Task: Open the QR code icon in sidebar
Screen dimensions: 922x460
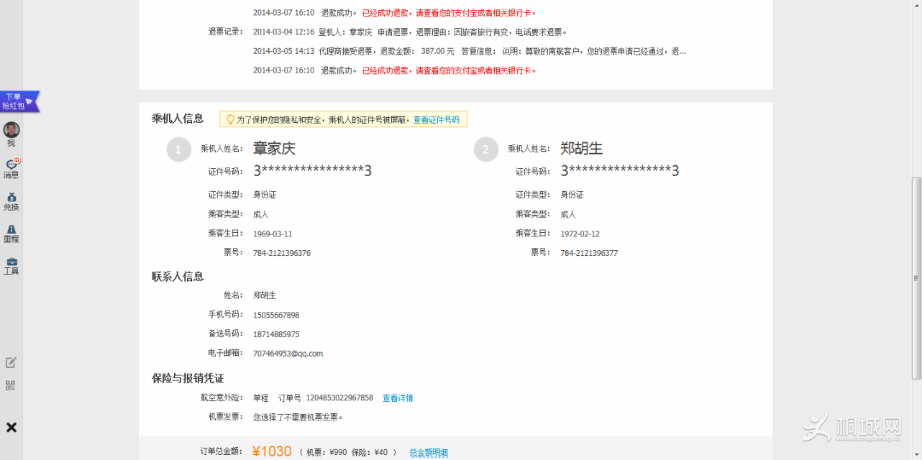Action: (x=10, y=385)
